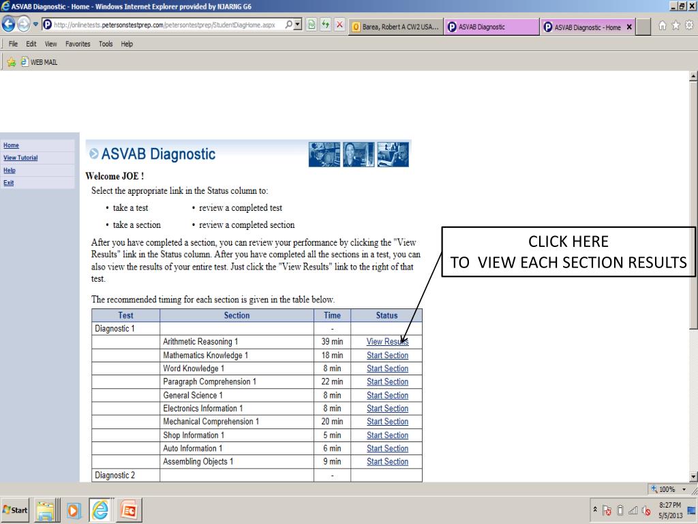This screenshot has height=524, width=698.
Task: Open the File menu
Action: [14, 44]
